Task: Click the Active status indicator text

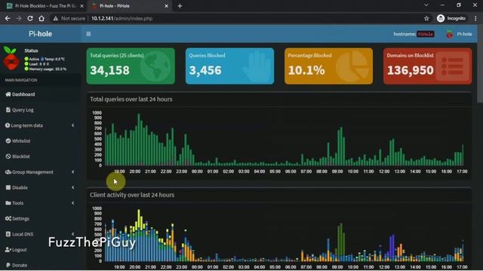Action: [34, 59]
